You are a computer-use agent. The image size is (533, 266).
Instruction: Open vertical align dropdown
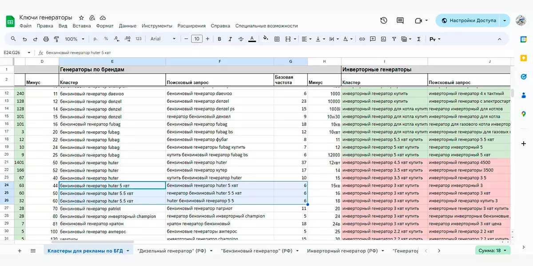click(x=320, y=39)
